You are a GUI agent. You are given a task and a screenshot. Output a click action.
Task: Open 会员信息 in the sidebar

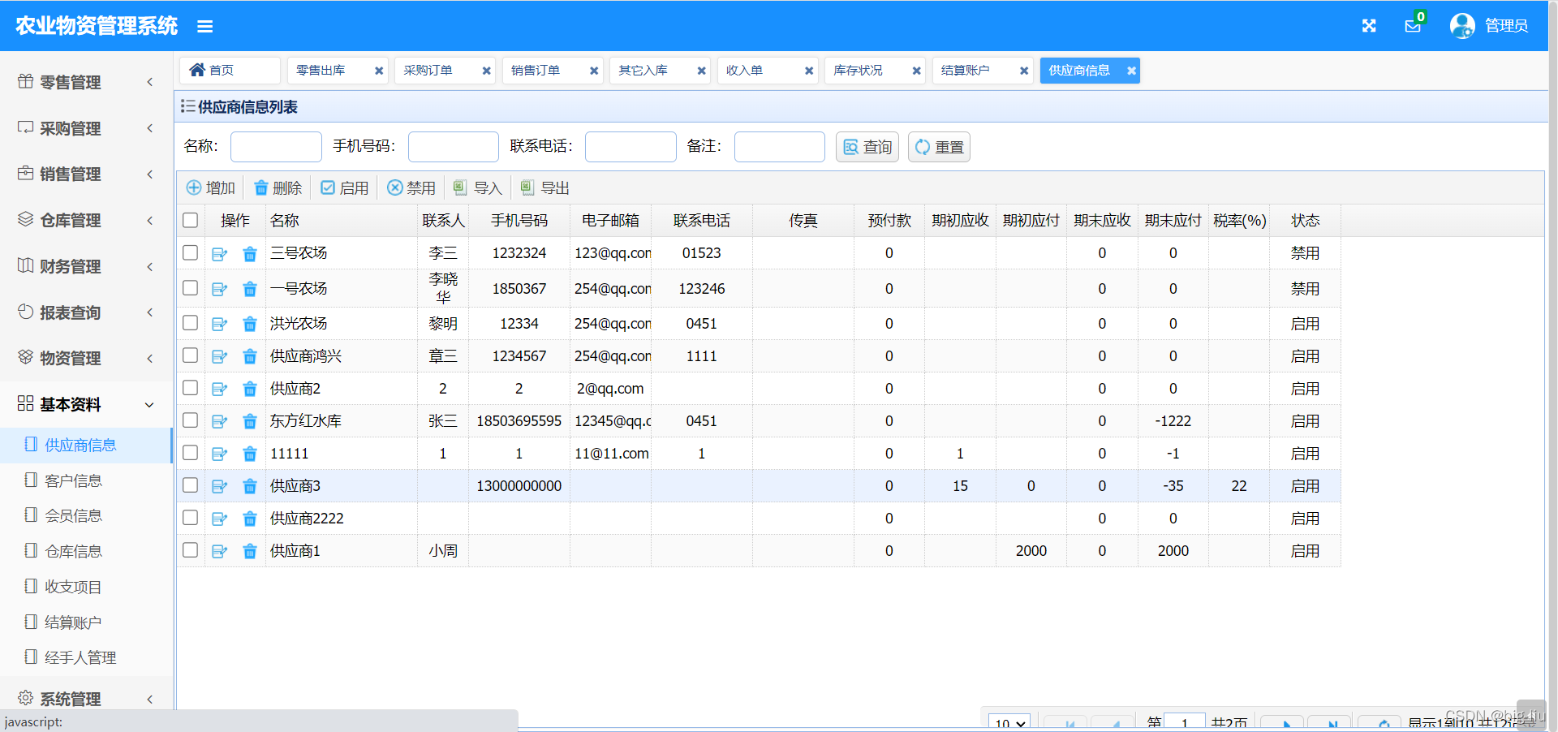[x=86, y=515]
